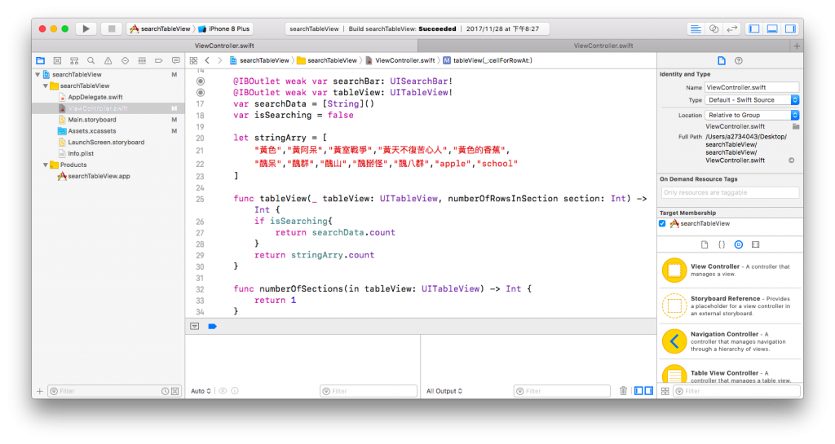Click the tableView IBOutlet connection circle
Viewport: 835px width, 444px height.
tap(201, 93)
